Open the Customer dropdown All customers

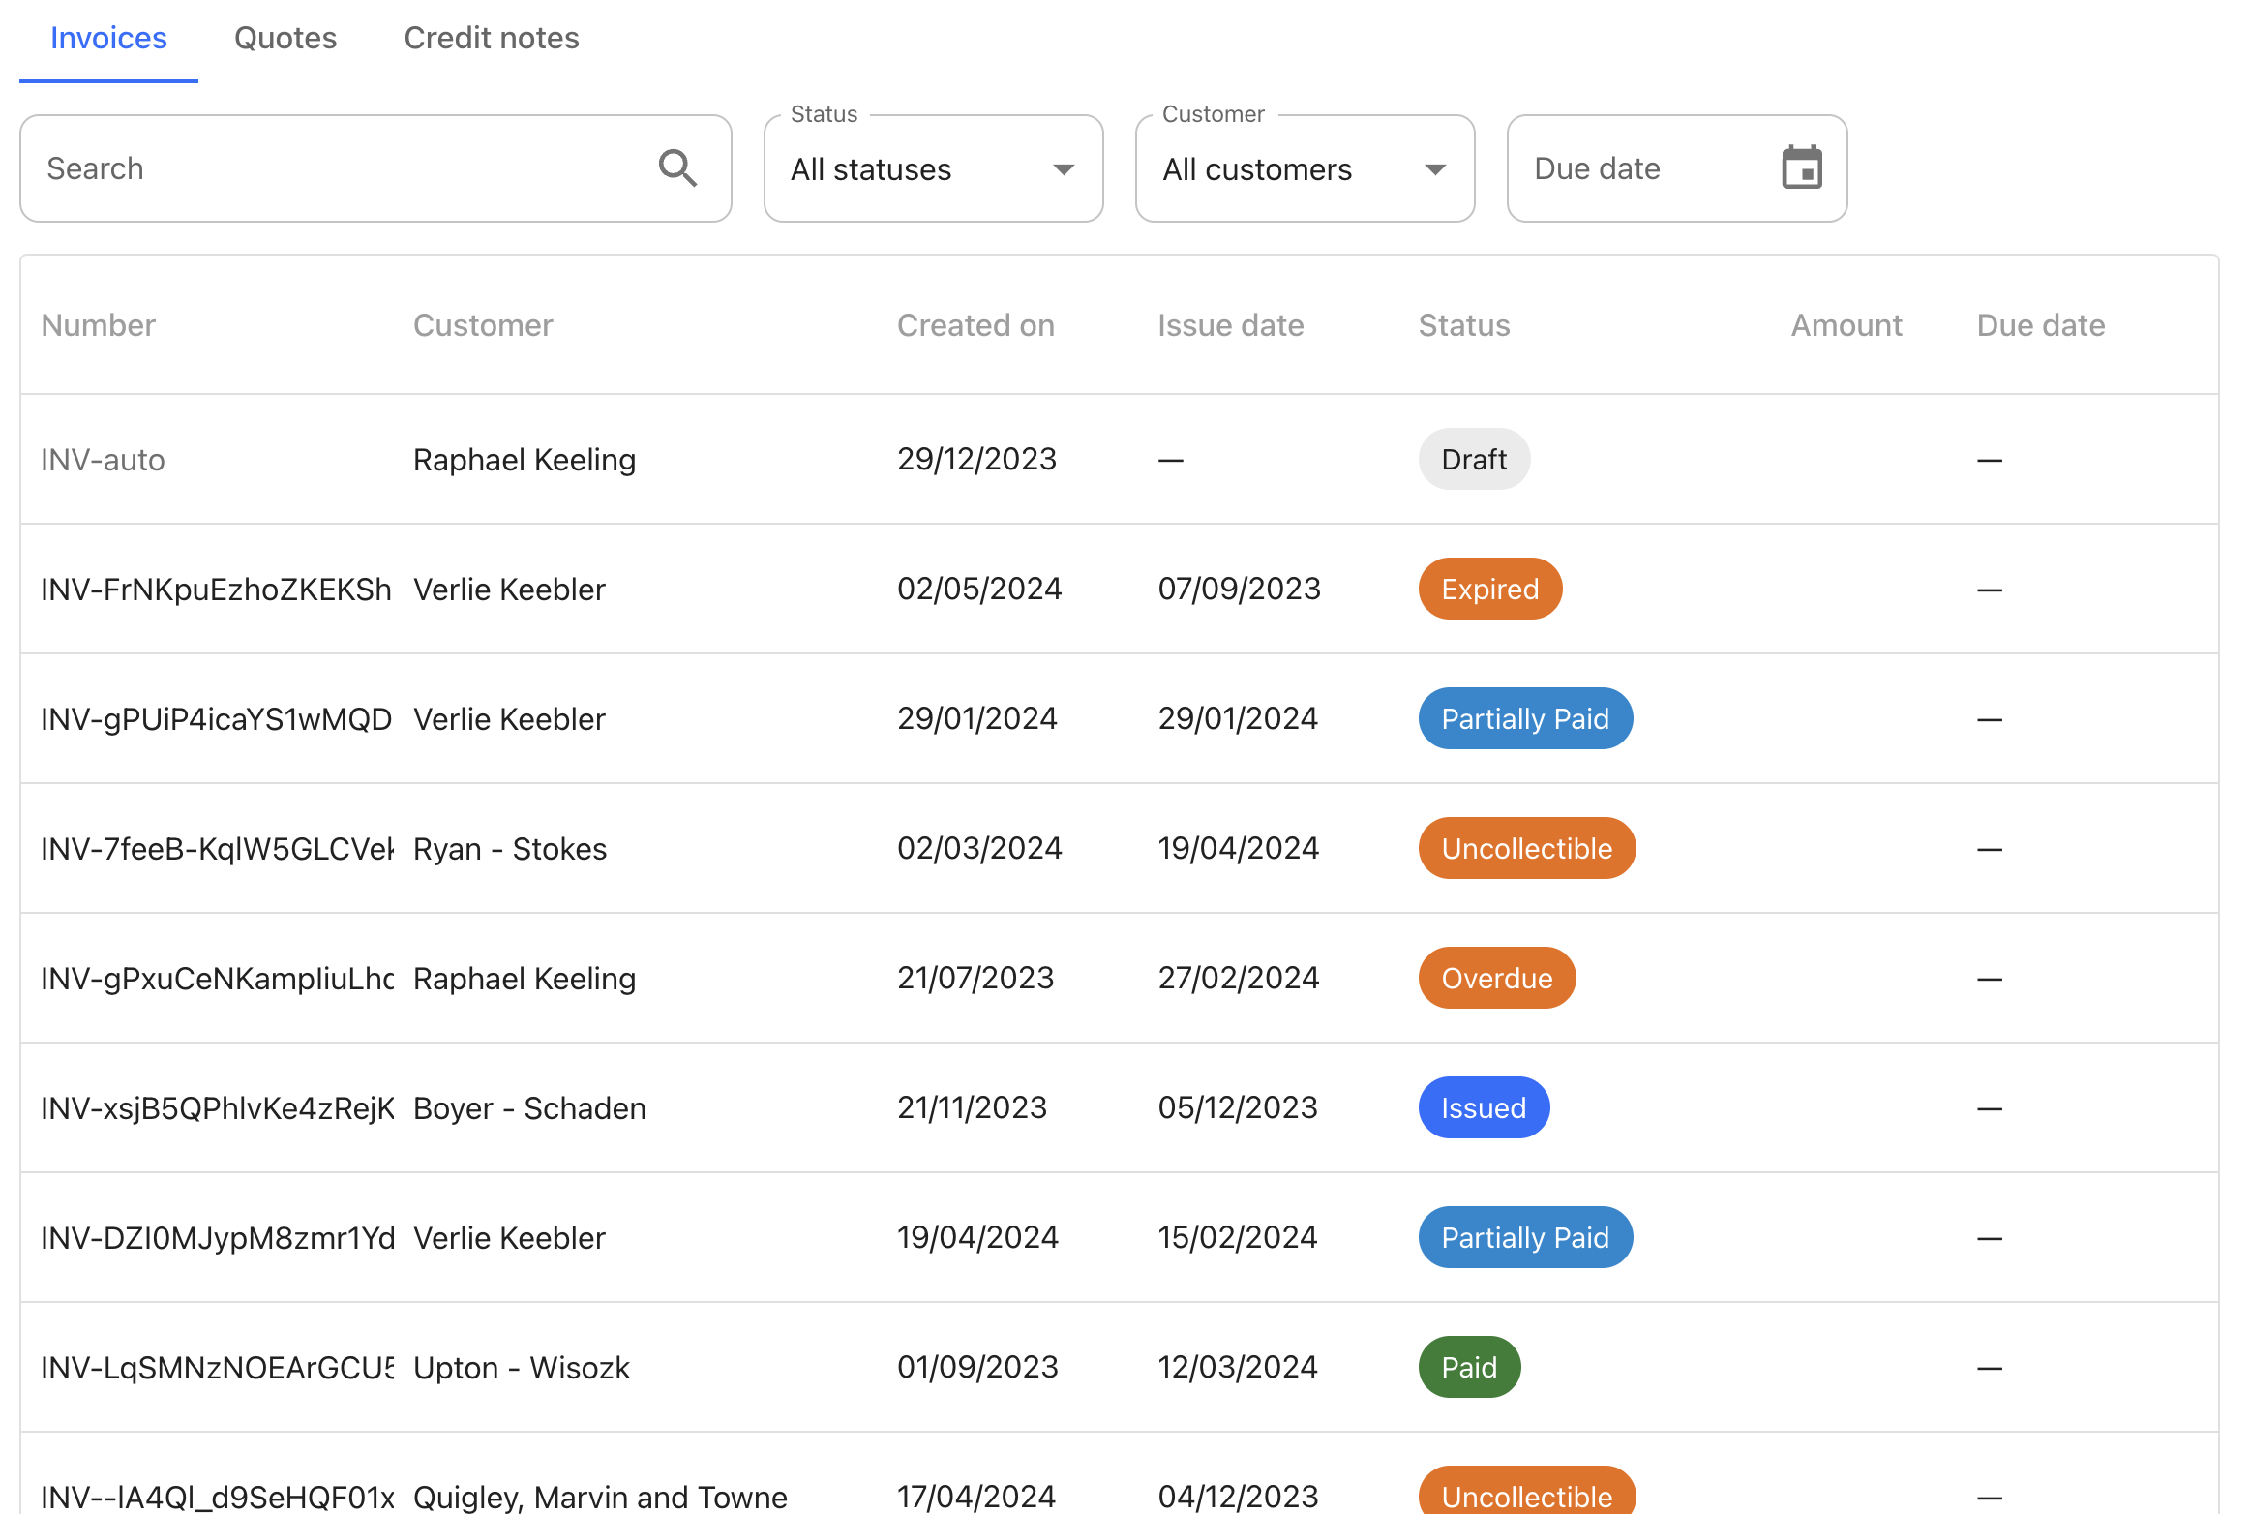(x=1305, y=168)
